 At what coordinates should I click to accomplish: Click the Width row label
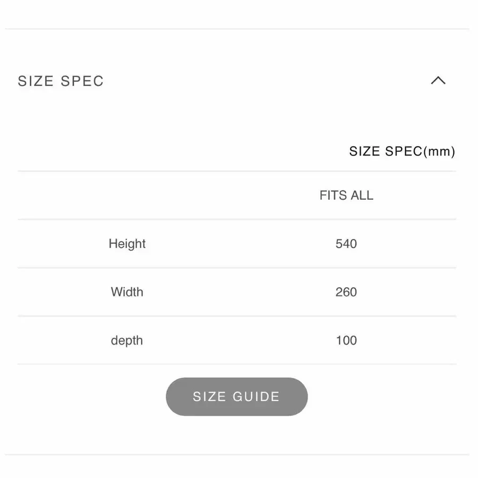tap(127, 292)
